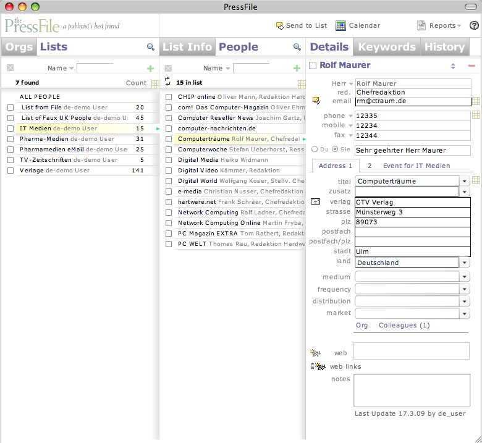Image resolution: width=482 pixels, height=443 pixels.
Task: Open the titel dropdown for Computerträume
Action: pyautogui.click(x=465, y=181)
